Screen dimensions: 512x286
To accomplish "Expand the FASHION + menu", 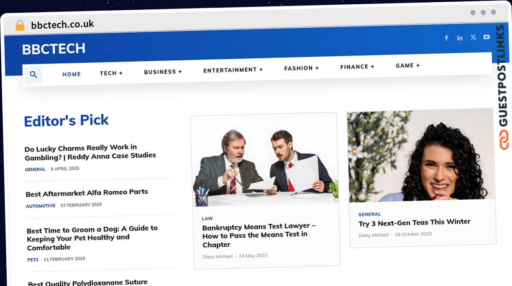I will click(302, 68).
